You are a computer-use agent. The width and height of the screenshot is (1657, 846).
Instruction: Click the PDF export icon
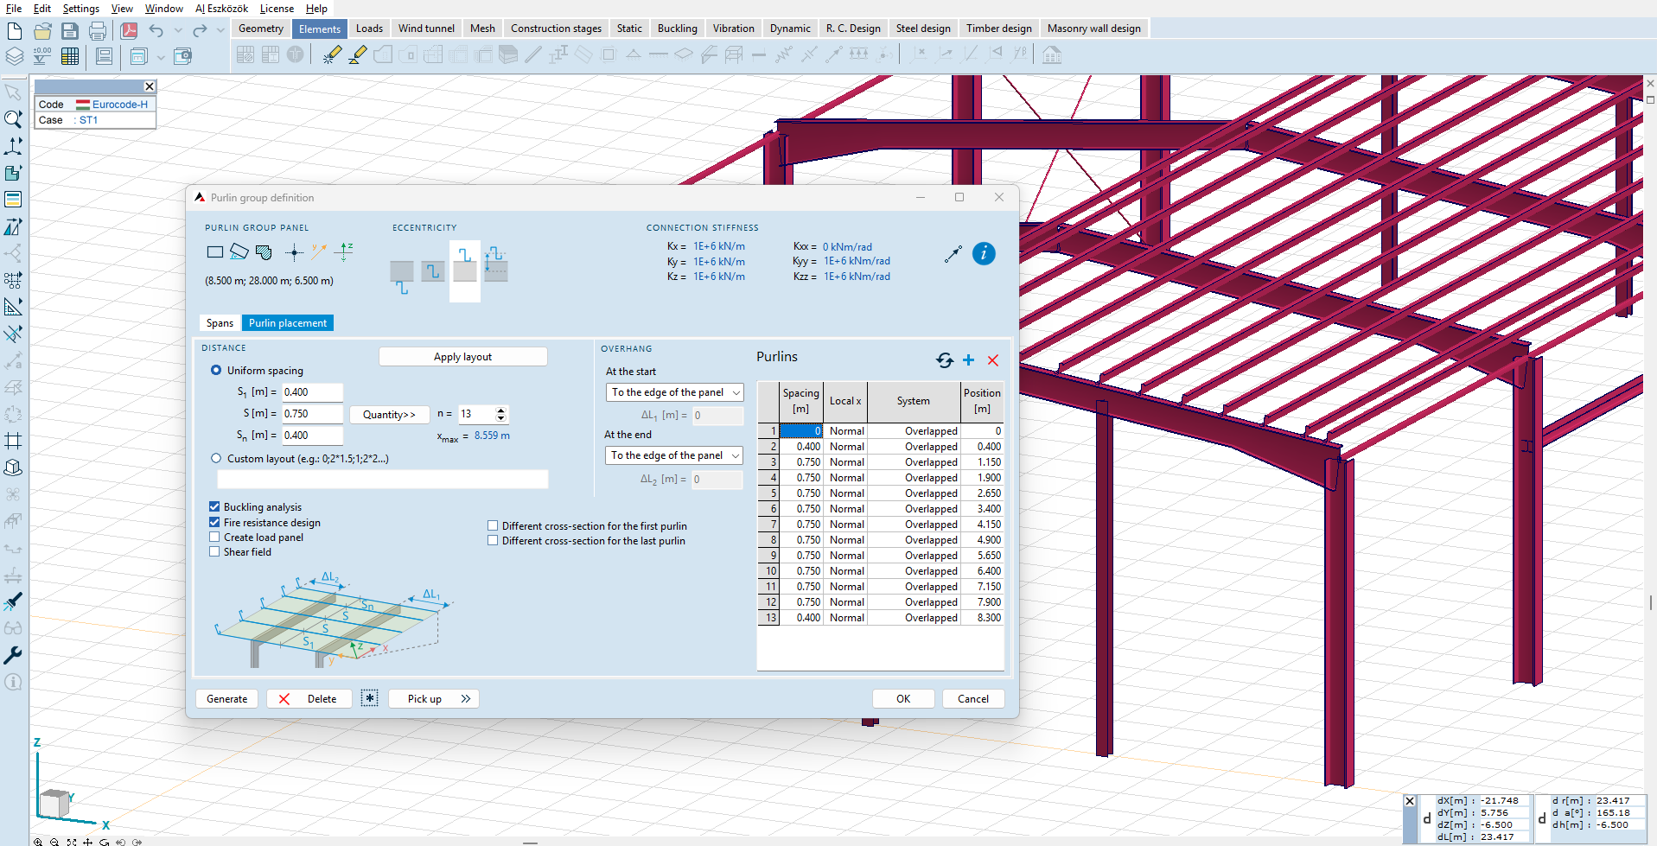click(x=130, y=31)
